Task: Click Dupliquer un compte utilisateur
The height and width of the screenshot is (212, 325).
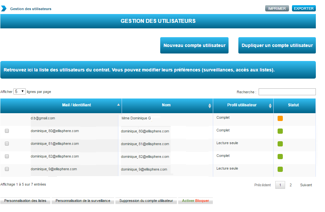Action: tap(277, 45)
